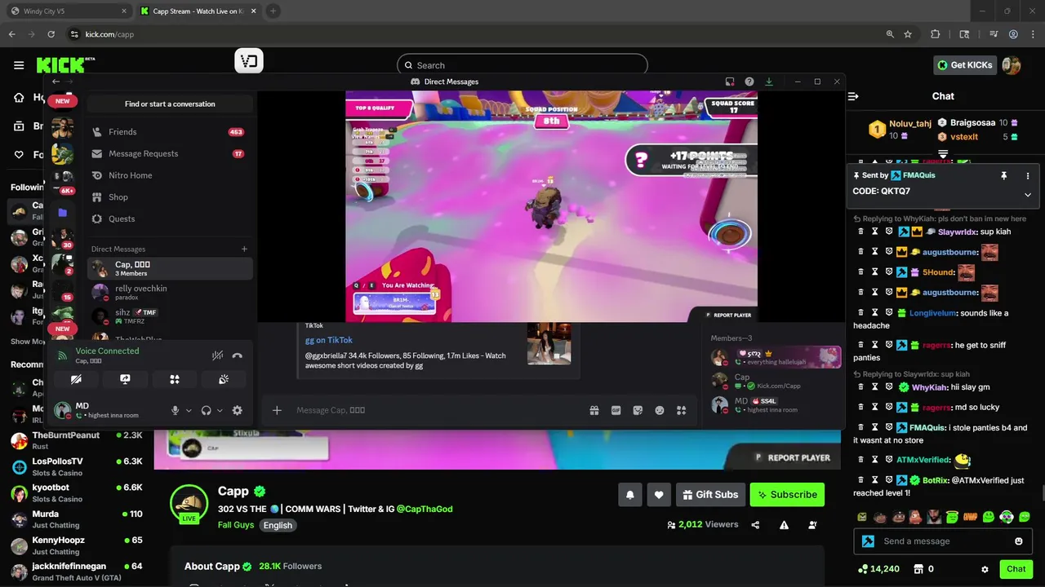Image resolution: width=1045 pixels, height=587 pixels.
Task: Mute the Discord microphone
Action: click(175, 411)
